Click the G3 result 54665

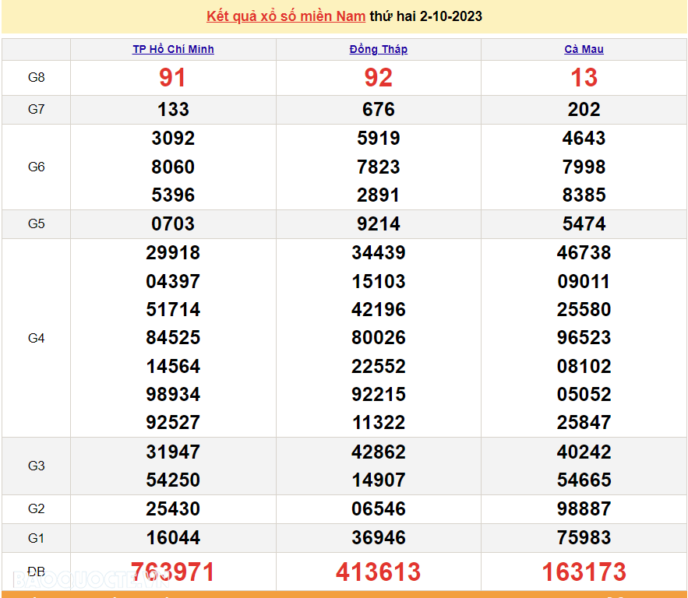tap(584, 480)
